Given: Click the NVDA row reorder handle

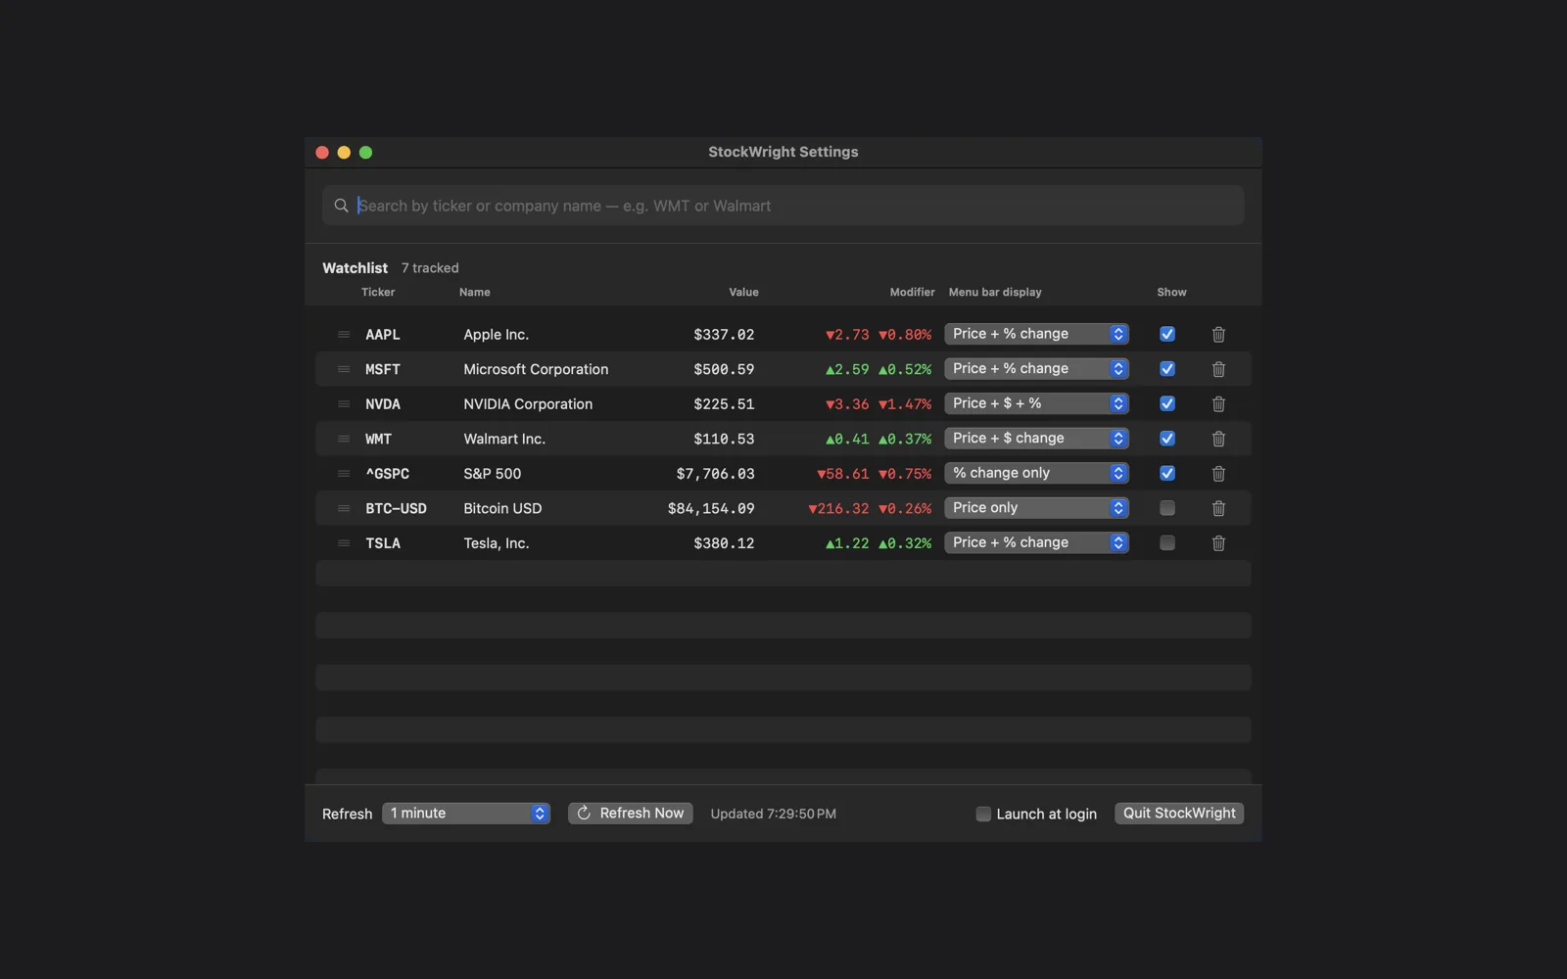Looking at the screenshot, I should point(344,404).
